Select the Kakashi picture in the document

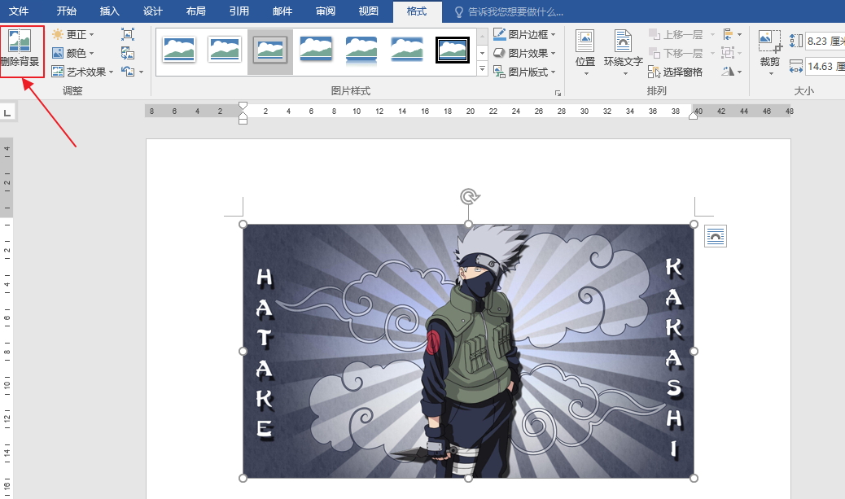468,352
